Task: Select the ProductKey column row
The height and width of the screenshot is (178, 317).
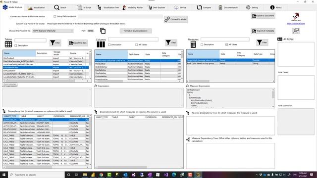Action: pyautogui.click(x=138, y=64)
